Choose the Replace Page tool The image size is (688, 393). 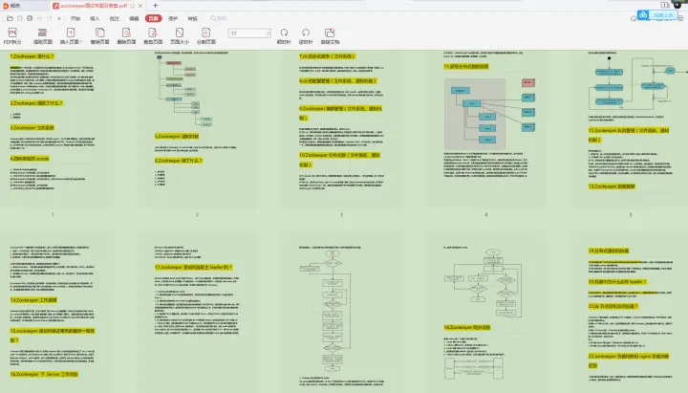[99, 35]
